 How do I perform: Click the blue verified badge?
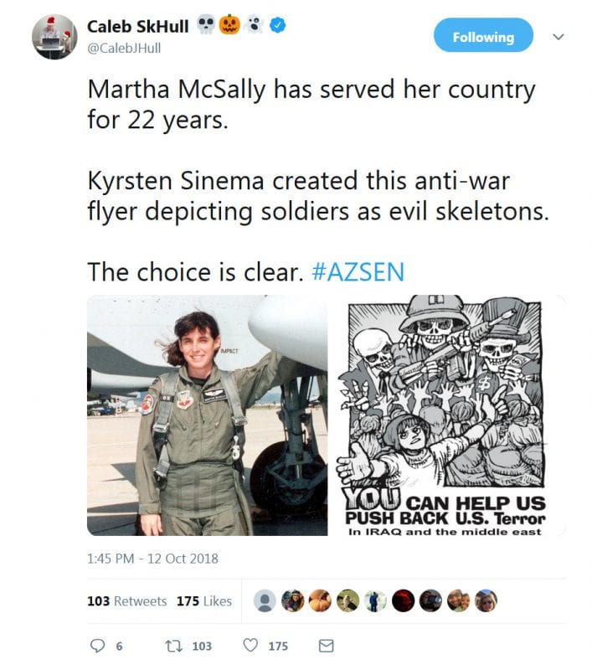[278, 26]
